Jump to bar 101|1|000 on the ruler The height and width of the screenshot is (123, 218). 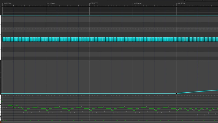click(x=51, y=3)
